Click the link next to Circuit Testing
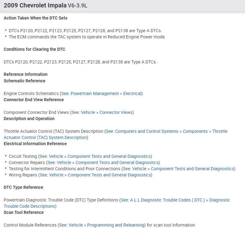The height and width of the screenshot is (234, 245). [95, 156]
